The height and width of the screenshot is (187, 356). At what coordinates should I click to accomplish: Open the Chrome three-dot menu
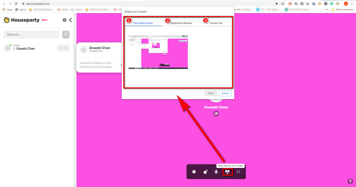point(352,4)
